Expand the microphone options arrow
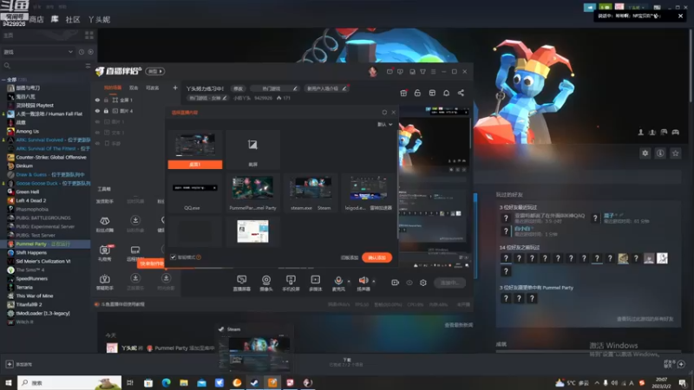Image resolution: width=694 pixels, height=390 pixels. (x=349, y=281)
